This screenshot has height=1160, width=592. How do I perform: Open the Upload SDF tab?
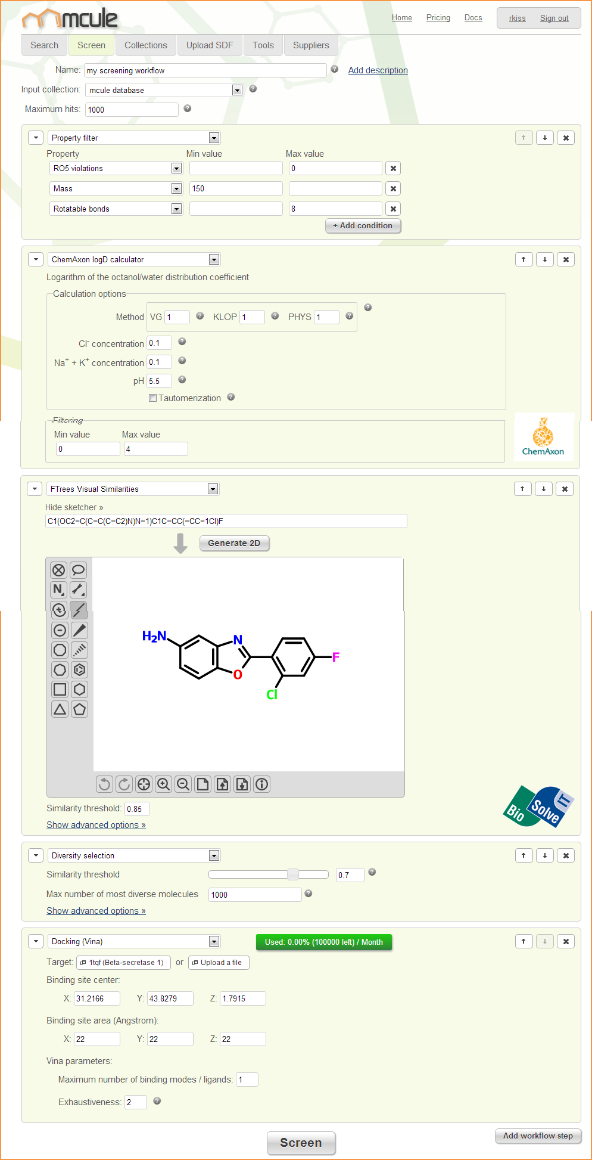point(209,45)
